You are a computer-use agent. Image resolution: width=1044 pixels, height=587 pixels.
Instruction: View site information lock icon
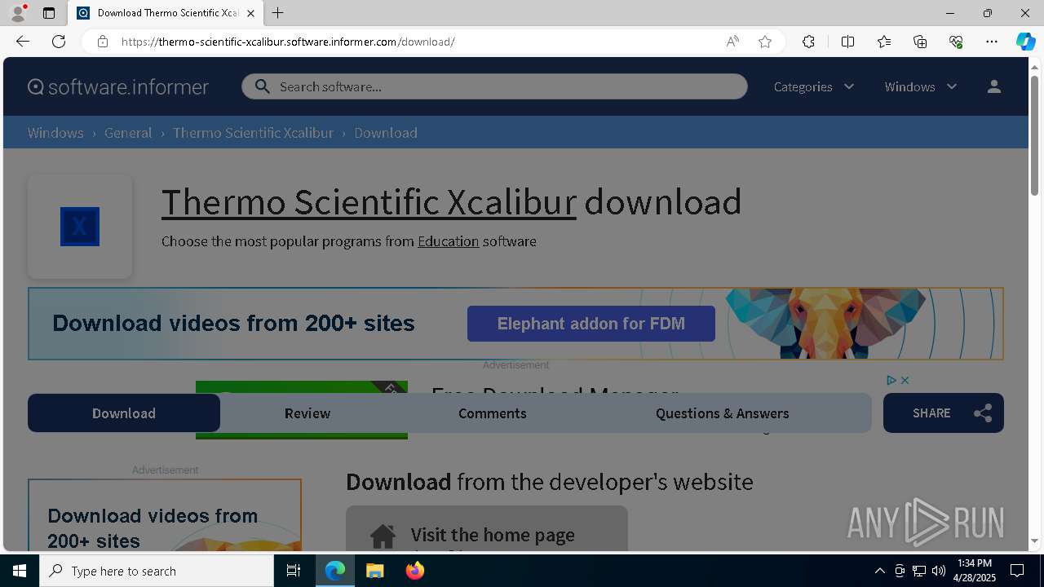(102, 42)
